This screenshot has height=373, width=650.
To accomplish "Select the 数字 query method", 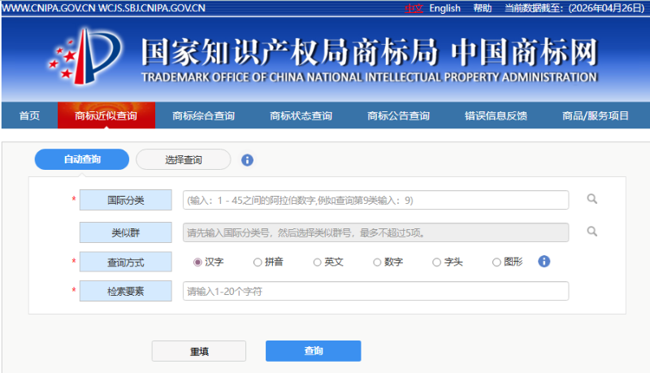I will click(x=377, y=262).
